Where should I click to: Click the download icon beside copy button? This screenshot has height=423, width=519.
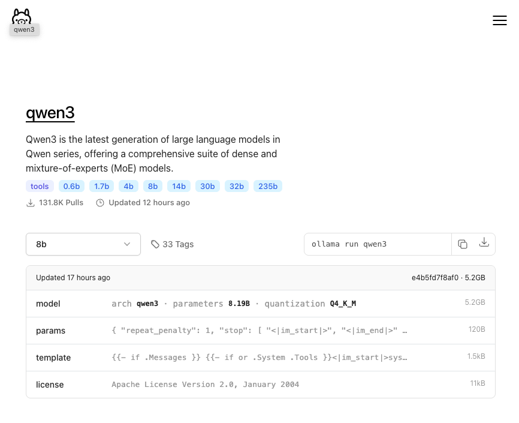[x=484, y=242]
